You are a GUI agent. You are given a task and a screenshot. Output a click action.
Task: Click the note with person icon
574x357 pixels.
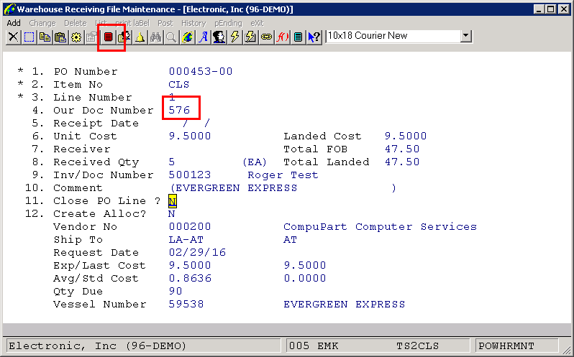click(124, 37)
